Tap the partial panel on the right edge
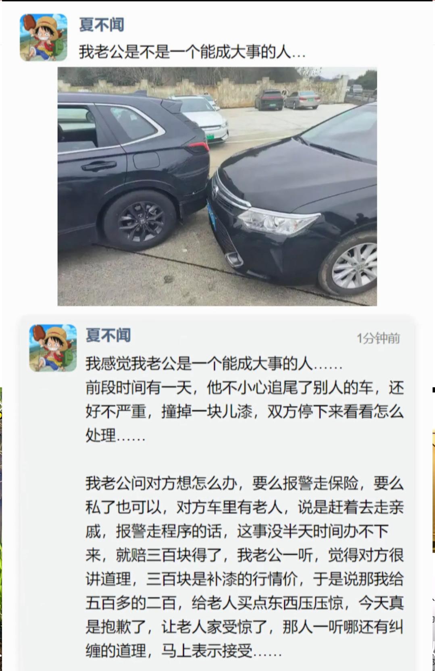Screen dimensions: 435x671 click(x=433, y=529)
